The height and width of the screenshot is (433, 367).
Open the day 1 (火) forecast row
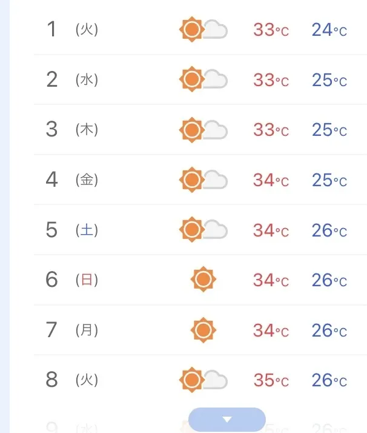point(200,30)
